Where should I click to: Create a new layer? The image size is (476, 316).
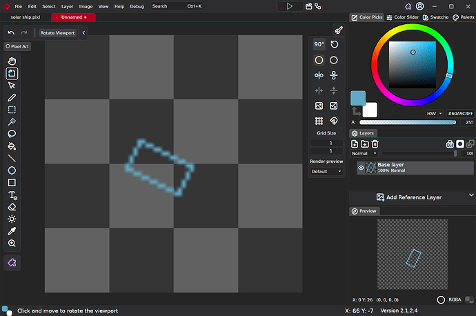[x=355, y=144]
